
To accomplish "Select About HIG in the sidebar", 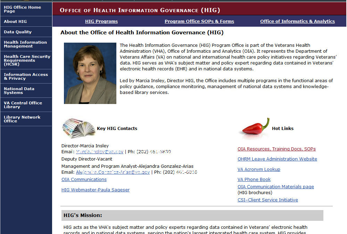I will [15, 21].
